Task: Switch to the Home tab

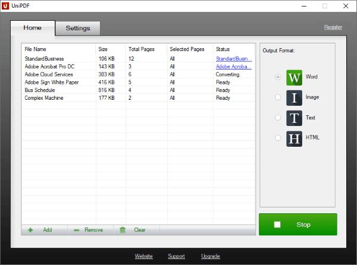Action: pyautogui.click(x=33, y=28)
